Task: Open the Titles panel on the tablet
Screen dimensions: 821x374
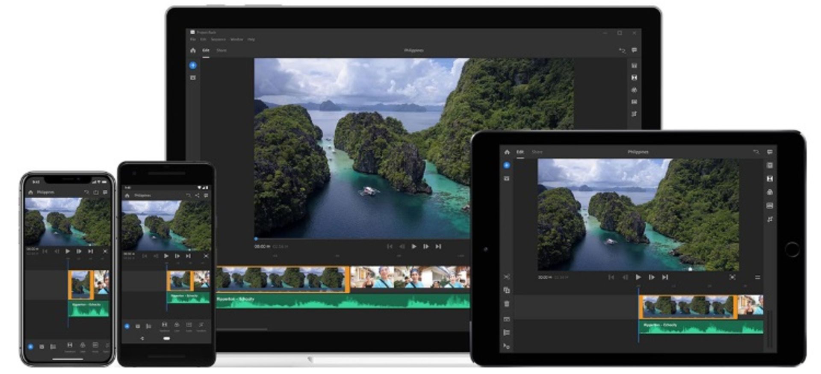Action: [770, 166]
